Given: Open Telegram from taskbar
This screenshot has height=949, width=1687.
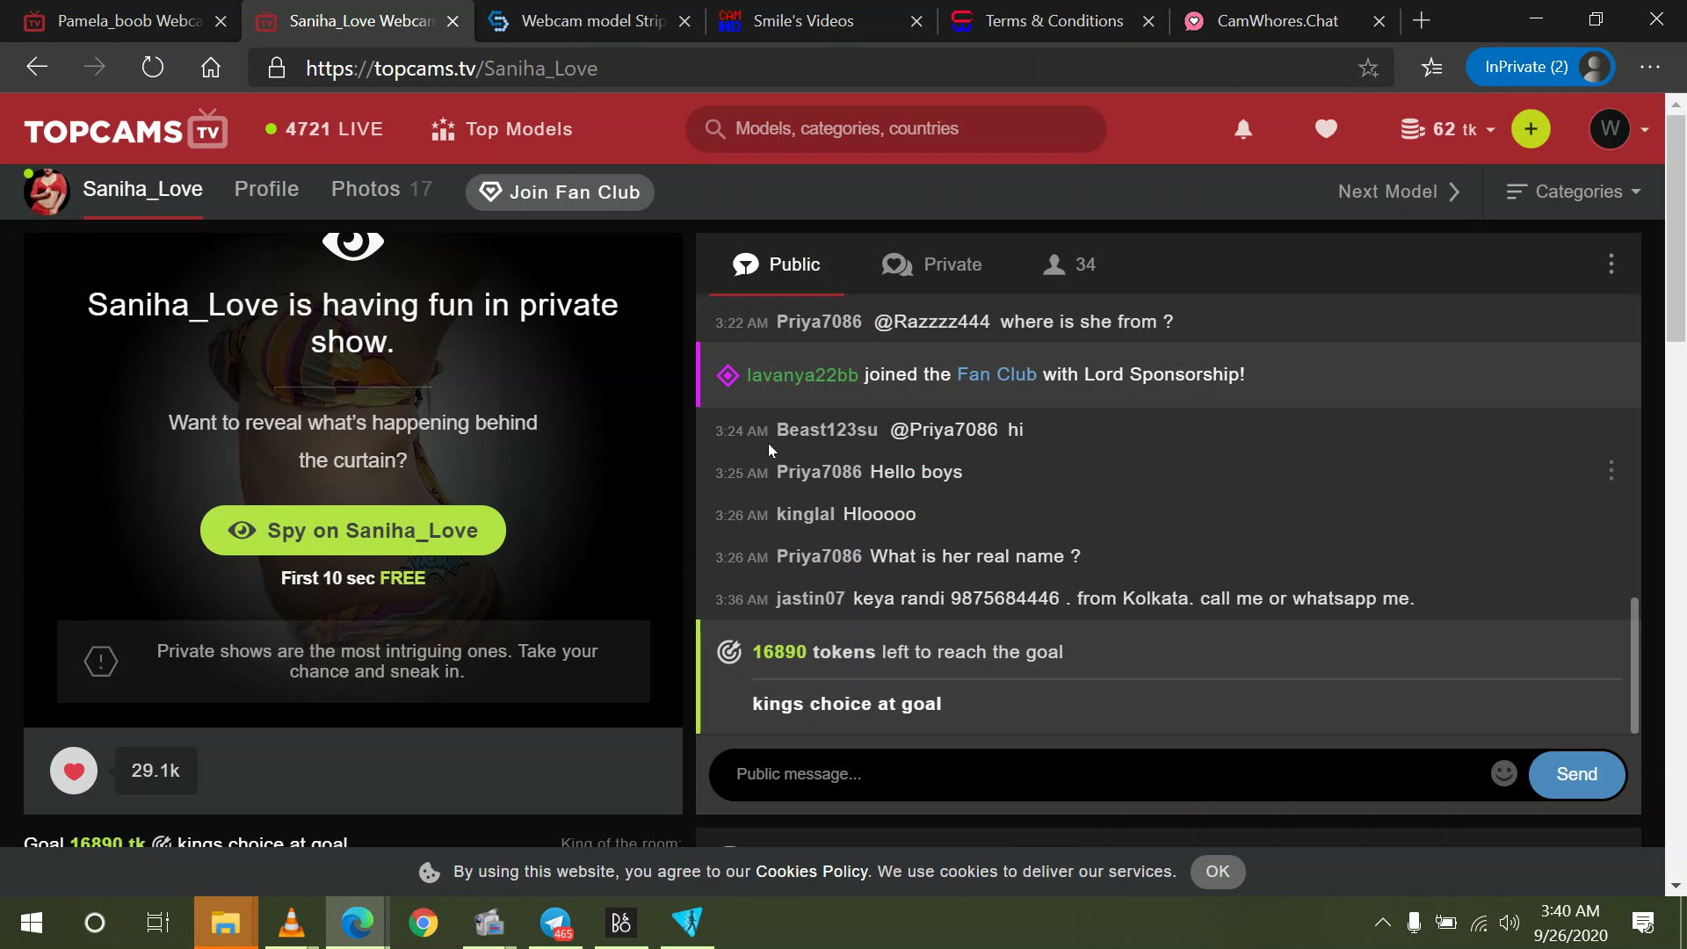Looking at the screenshot, I should click(555, 923).
